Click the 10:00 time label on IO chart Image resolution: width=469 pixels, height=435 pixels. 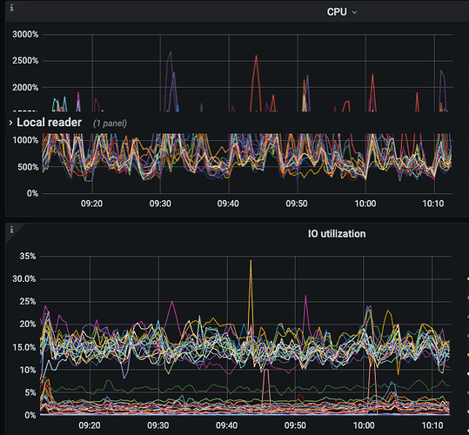point(364,425)
